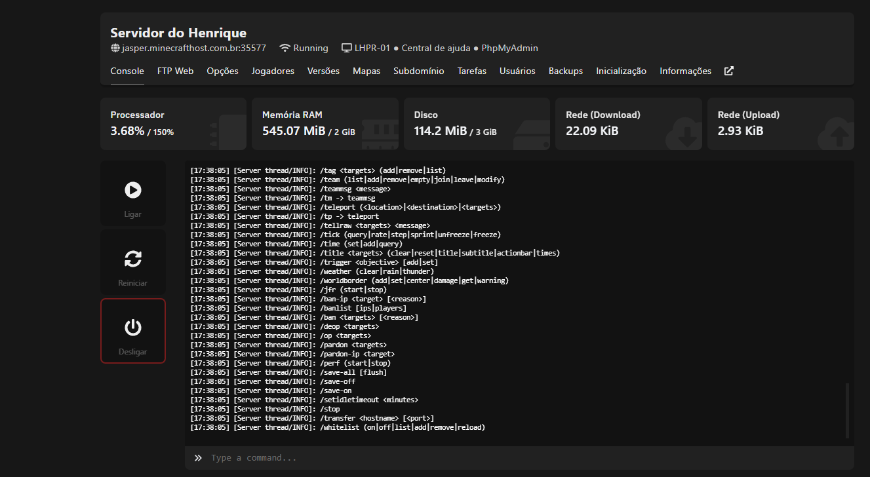Click the Desligar power icon
The image size is (870, 477).
(132, 327)
